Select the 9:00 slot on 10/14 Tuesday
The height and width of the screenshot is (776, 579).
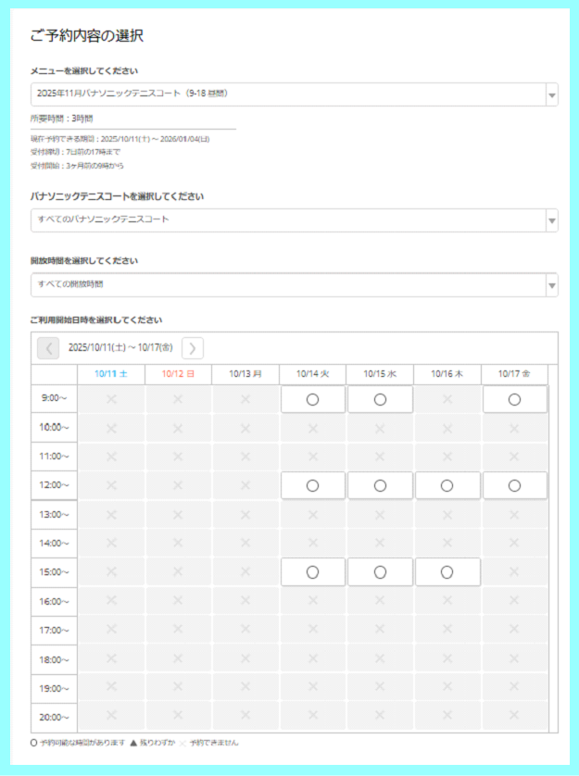coord(312,399)
